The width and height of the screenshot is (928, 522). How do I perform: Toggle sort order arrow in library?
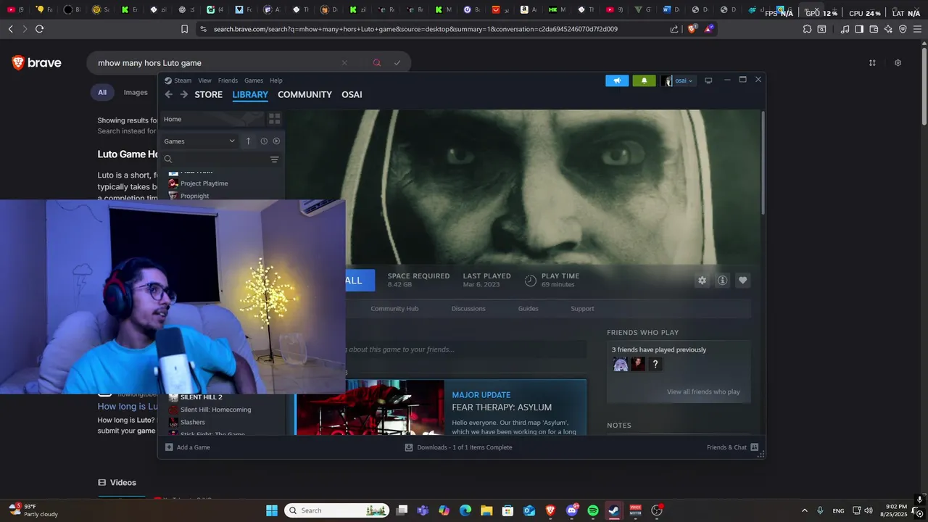coord(248,141)
